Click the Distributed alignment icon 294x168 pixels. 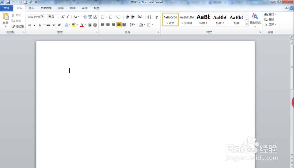pos(124,25)
